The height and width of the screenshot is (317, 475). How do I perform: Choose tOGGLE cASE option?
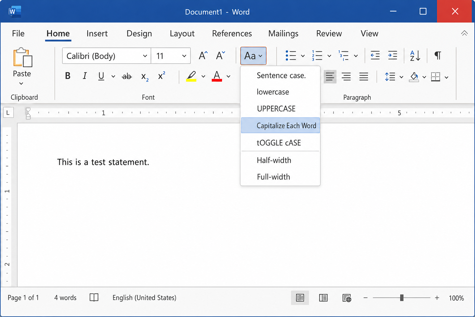280,143
